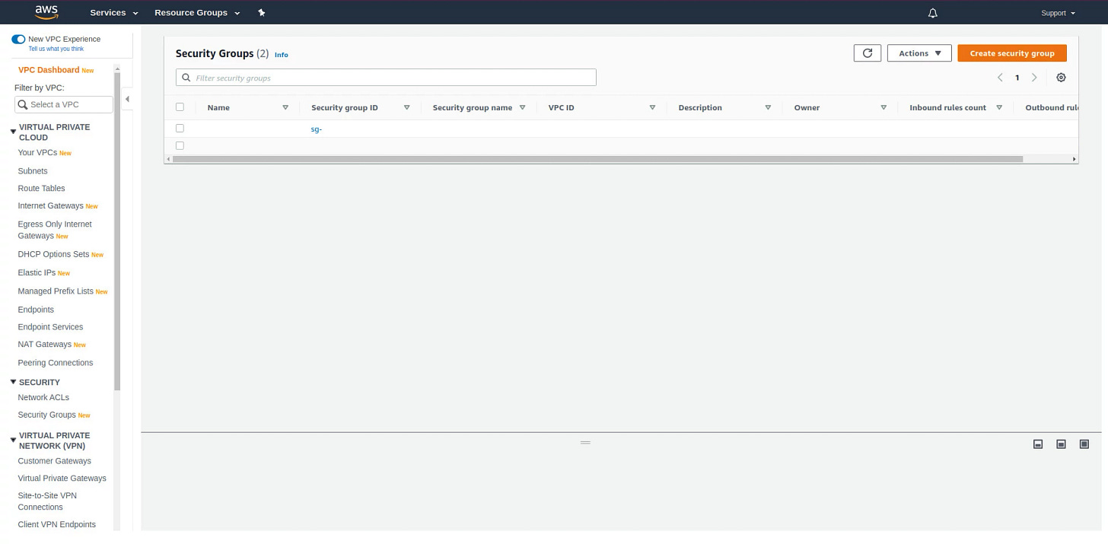Image resolution: width=1108 pixels, height=544 pixels.
Task: Collapse the SECURITY section in the sidebar
Action: tap(13, 382)
